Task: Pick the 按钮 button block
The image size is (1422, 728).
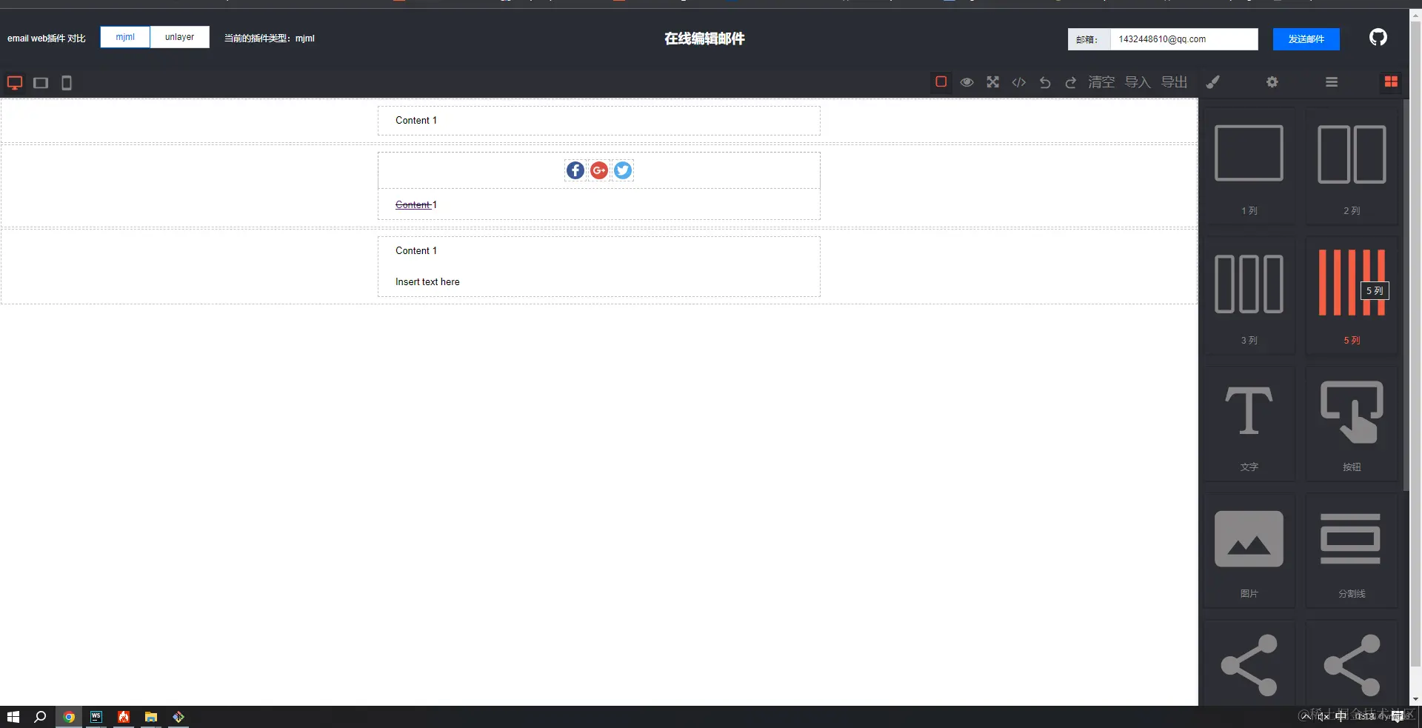Action: [1352, 424]
